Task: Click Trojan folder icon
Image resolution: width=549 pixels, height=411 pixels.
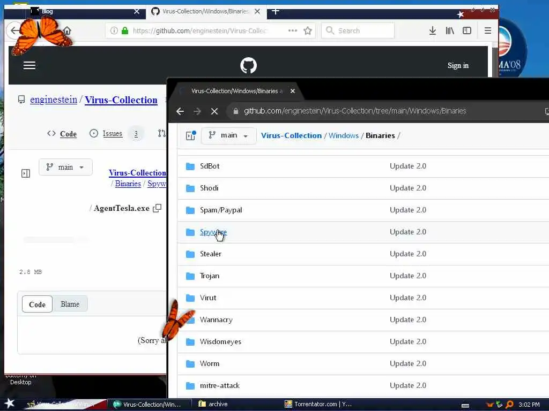Action: click(x=190, y=276)
